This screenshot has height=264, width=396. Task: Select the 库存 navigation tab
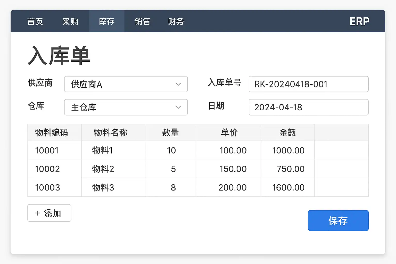click(x=107, y=21)
